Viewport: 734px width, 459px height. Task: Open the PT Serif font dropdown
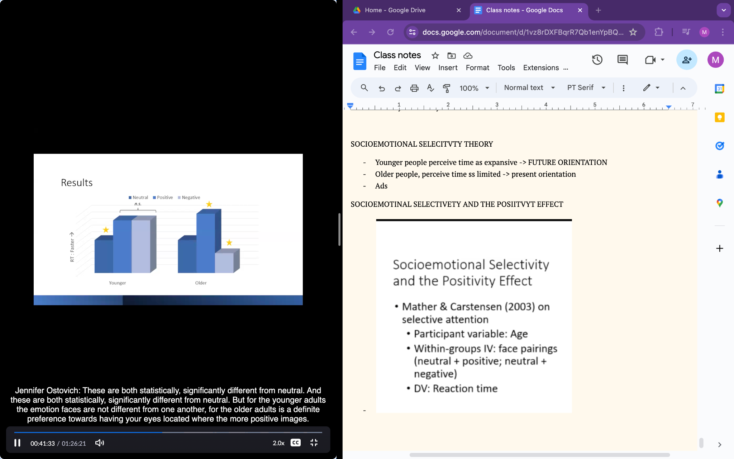pos(586,88)
